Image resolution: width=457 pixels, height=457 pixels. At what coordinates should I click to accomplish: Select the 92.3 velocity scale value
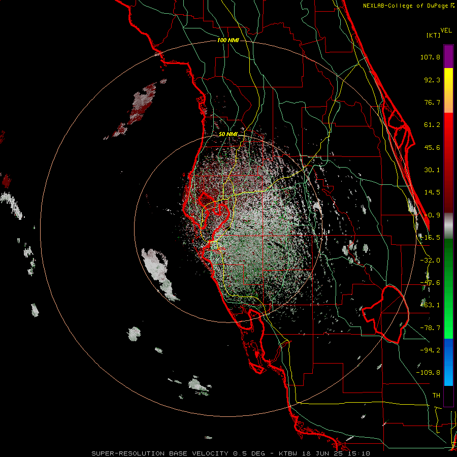432,80
